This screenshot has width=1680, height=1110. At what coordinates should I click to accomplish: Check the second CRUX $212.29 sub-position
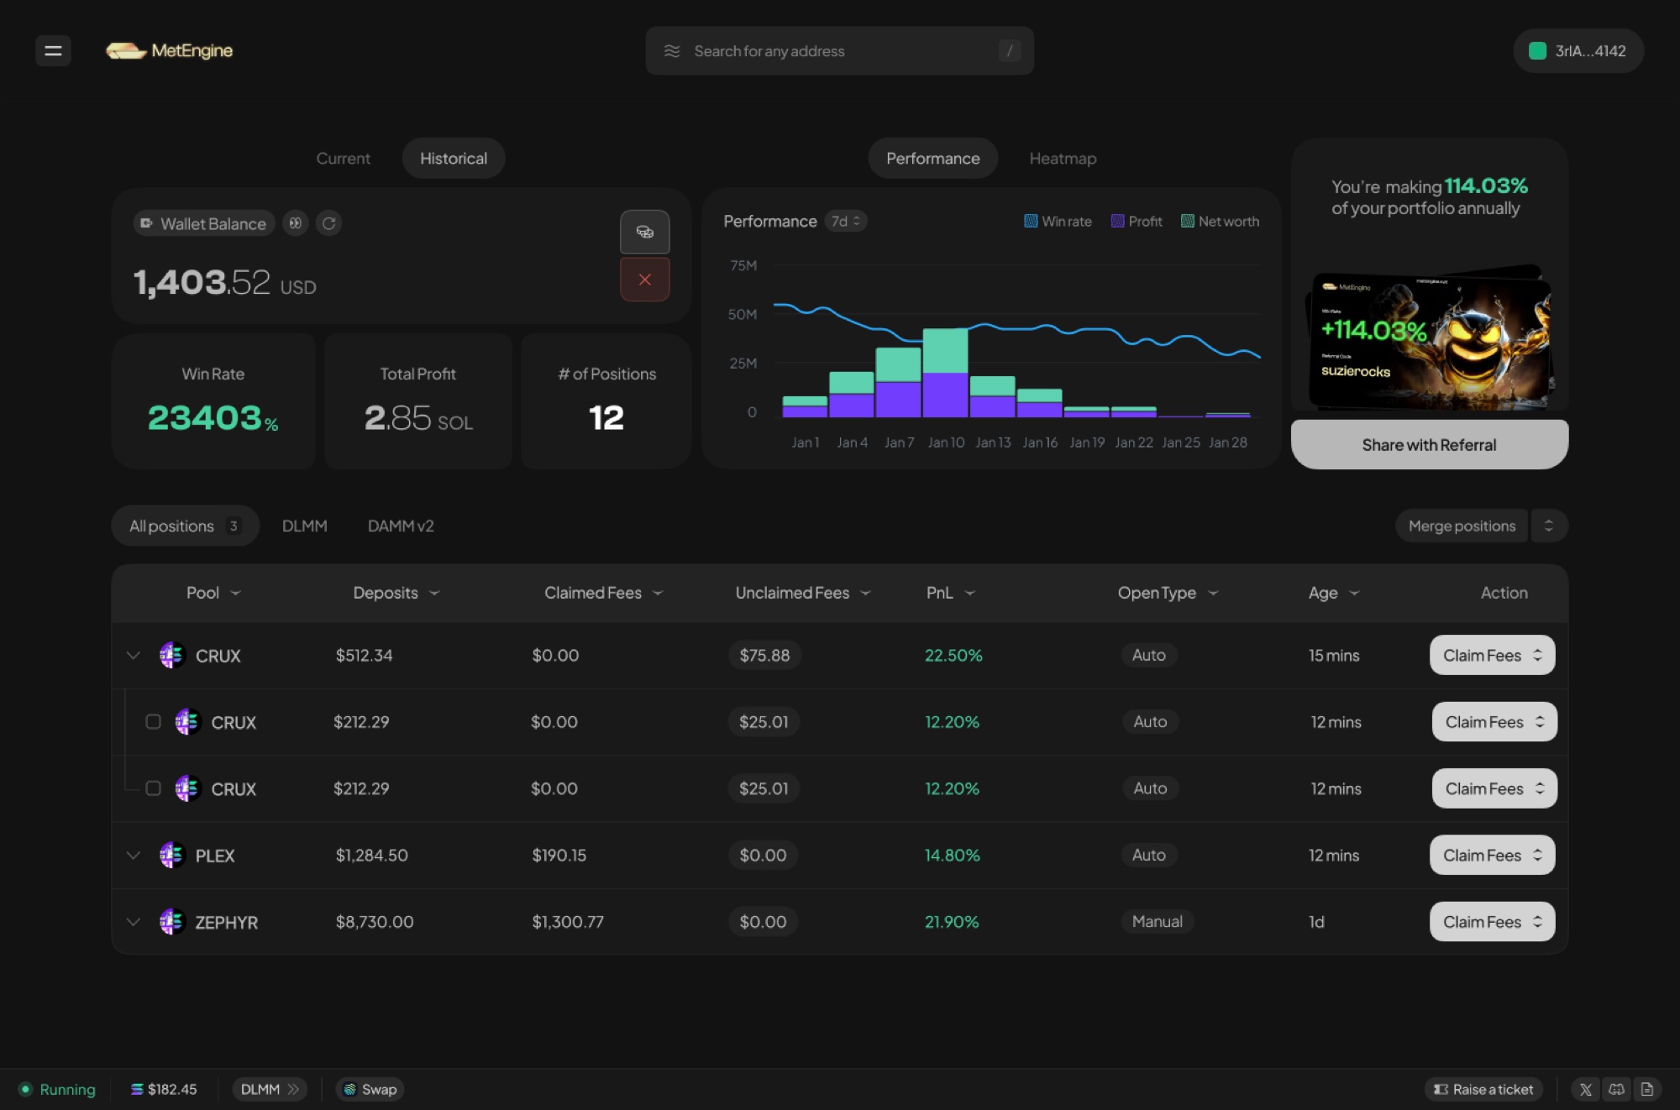pyautogui.click(x=153, y=788)
